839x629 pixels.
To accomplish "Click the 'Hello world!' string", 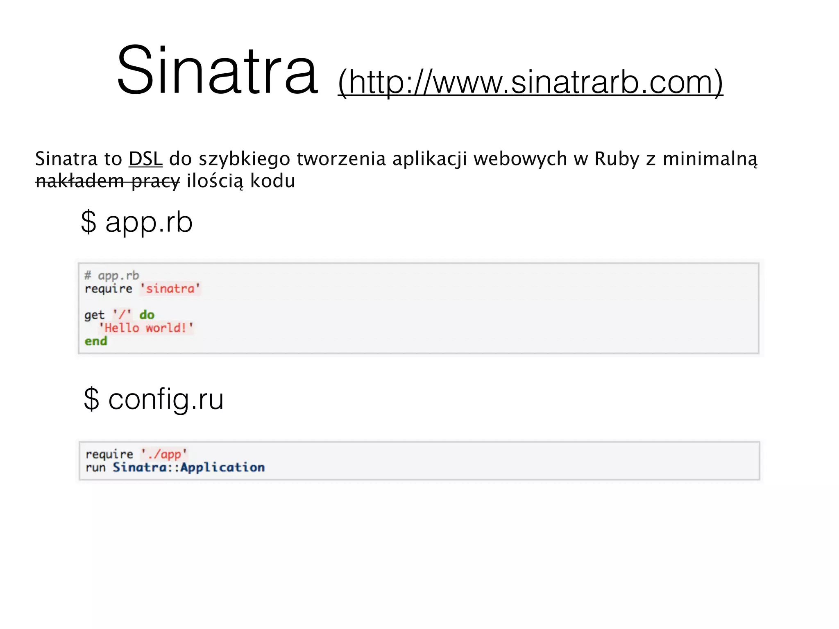I will point(146,328).
